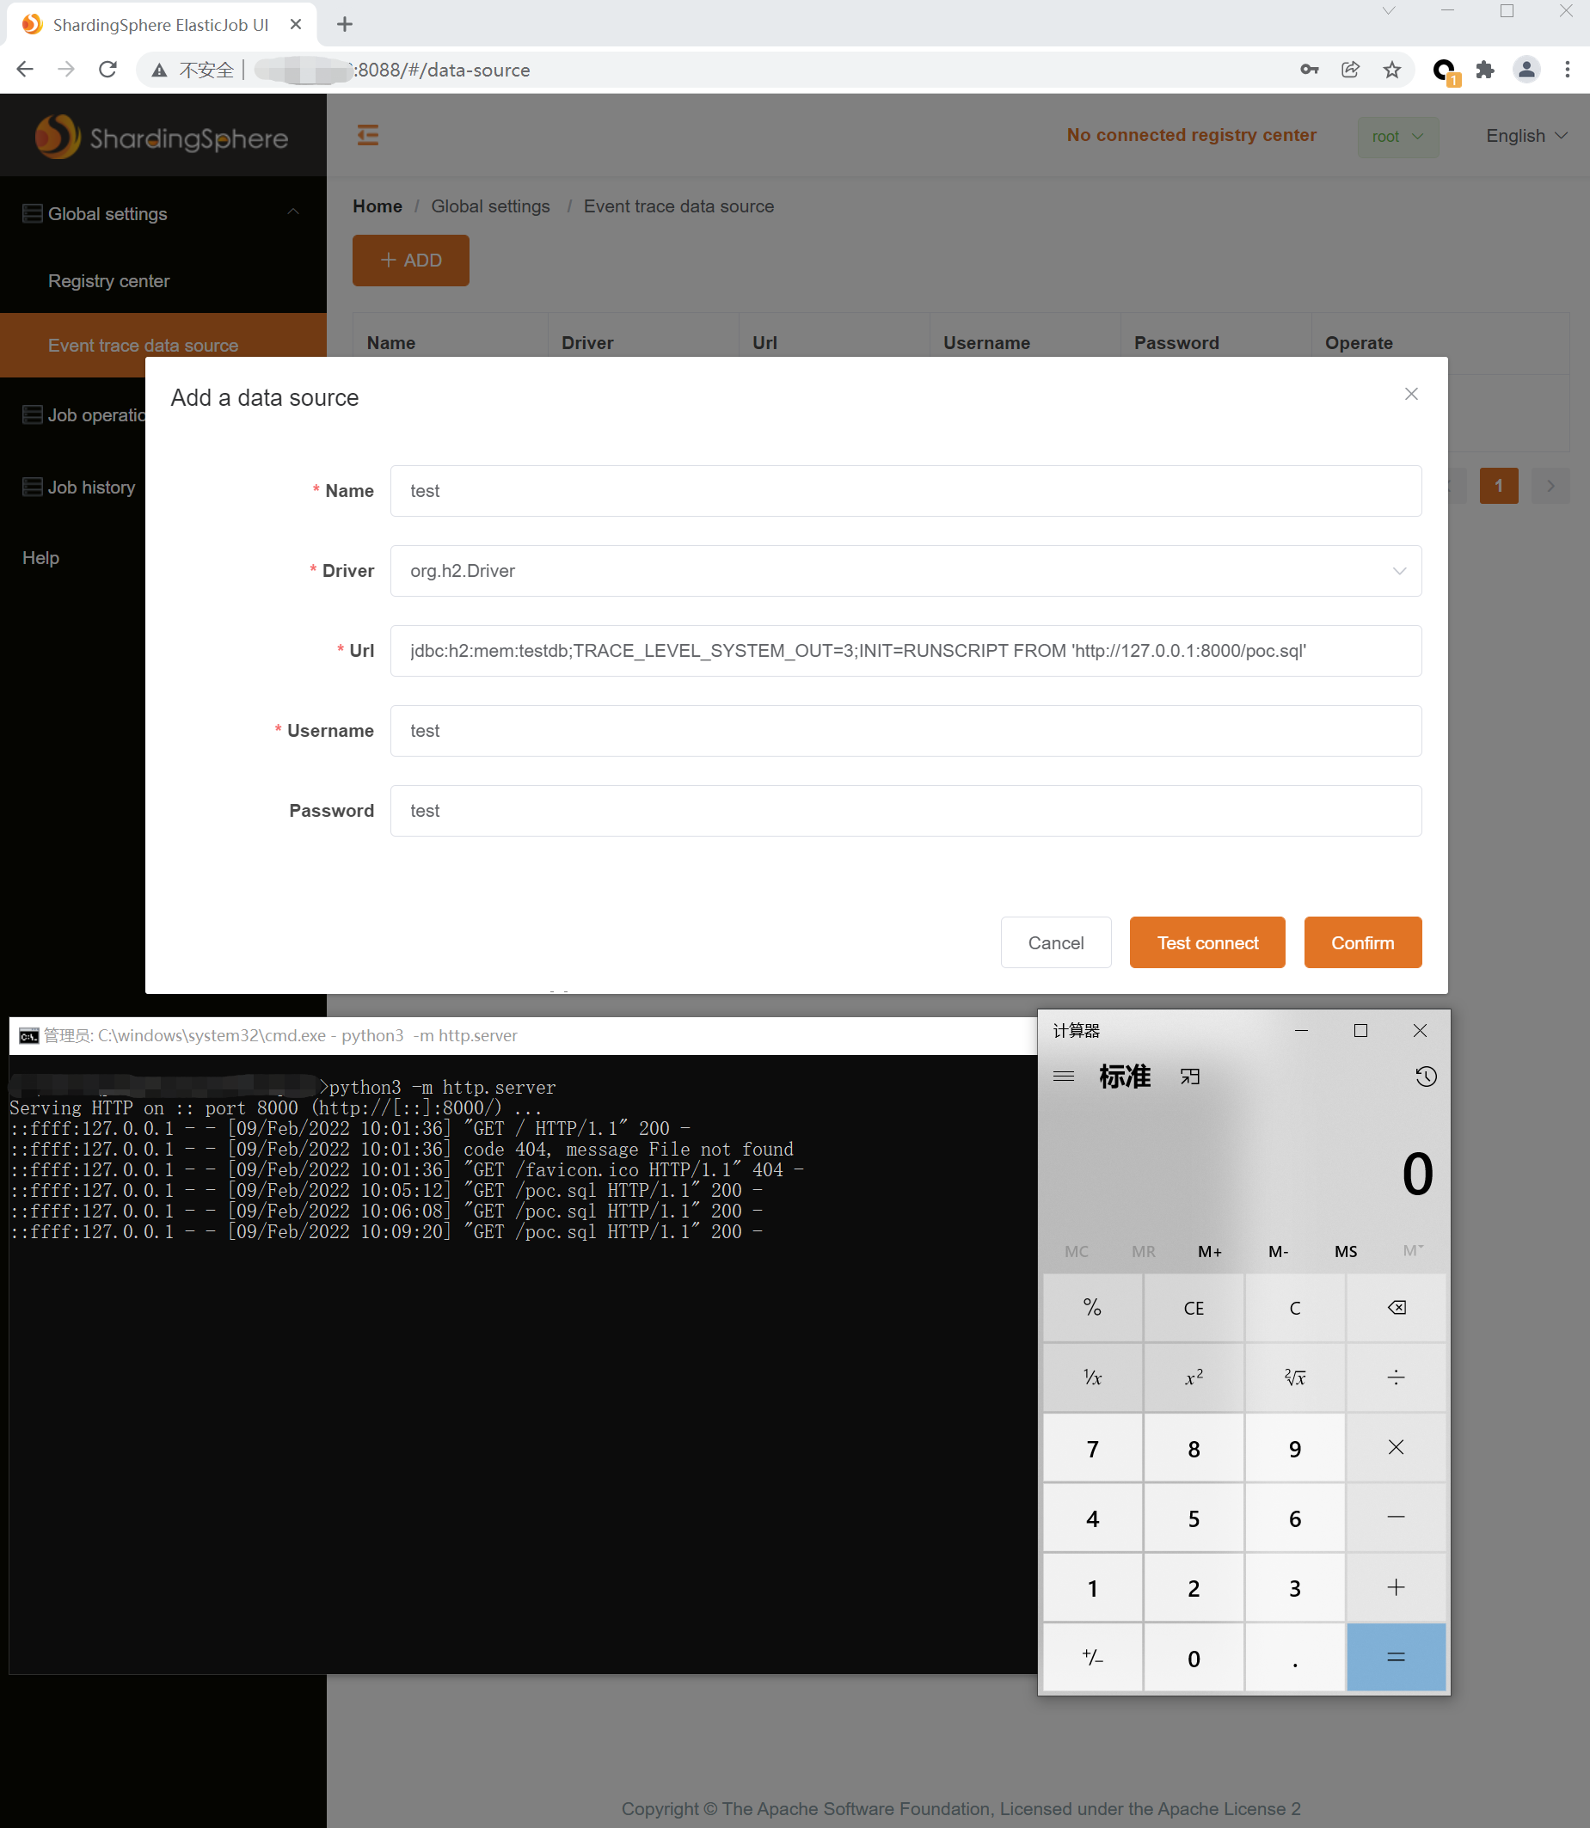Click the Password input field in the dialog
Screen dimensions: 1590x1828
pyautogui.click(x=905, y=810)
